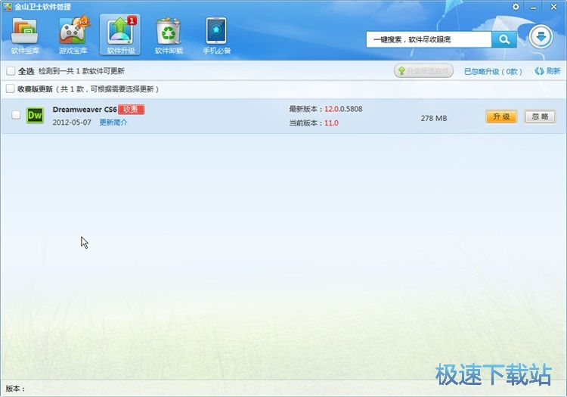Click the 版本 label in status bar
The width and height of the screenshot is (567, 397).
tap(15, 389)
